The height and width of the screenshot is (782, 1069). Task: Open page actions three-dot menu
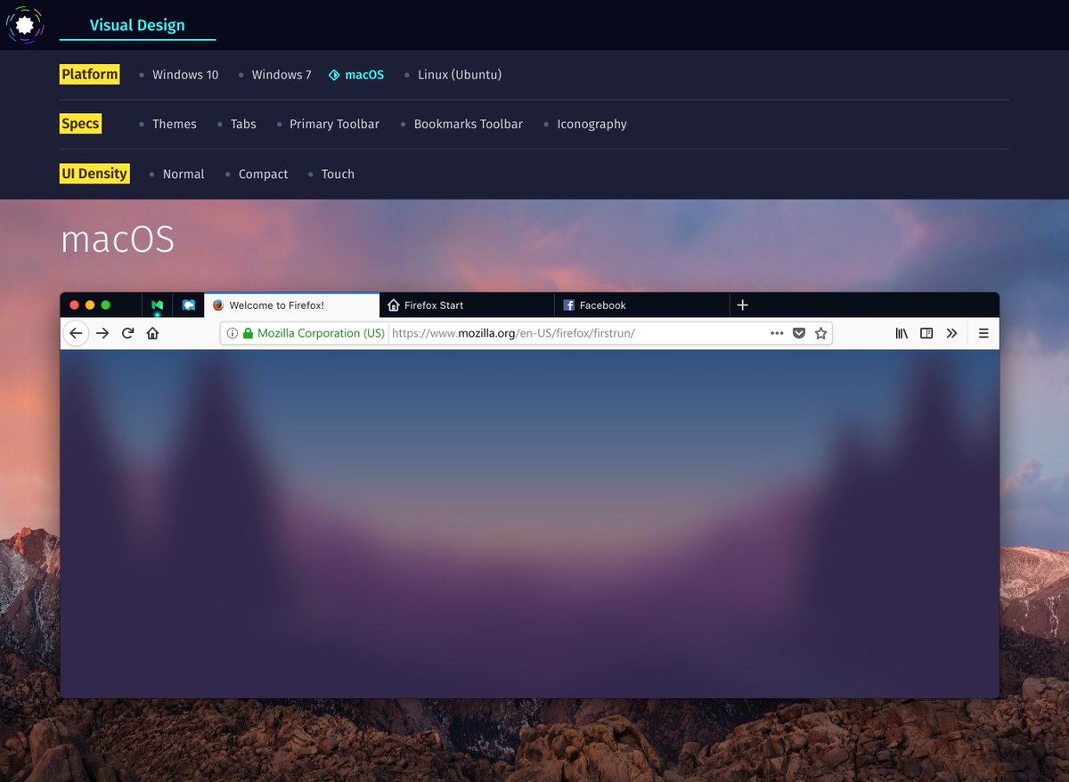pyautogui.click(x=777, y=333)
